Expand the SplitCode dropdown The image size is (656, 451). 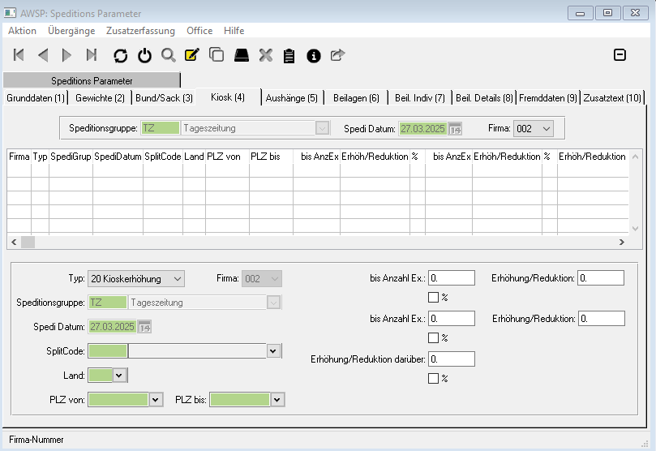[274, 350]
